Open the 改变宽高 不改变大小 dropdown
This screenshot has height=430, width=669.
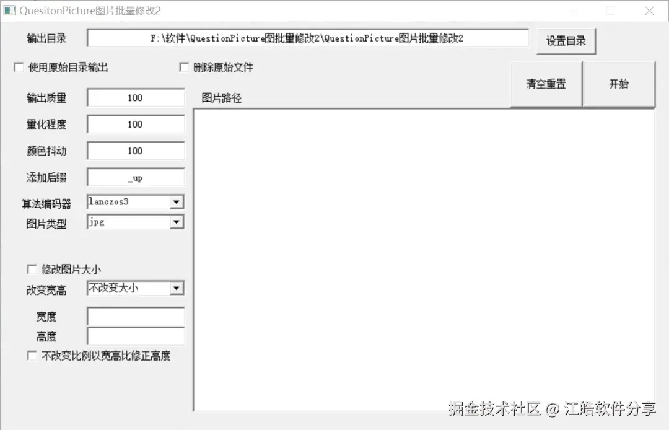pyautogui.click(x=176, y=288)
